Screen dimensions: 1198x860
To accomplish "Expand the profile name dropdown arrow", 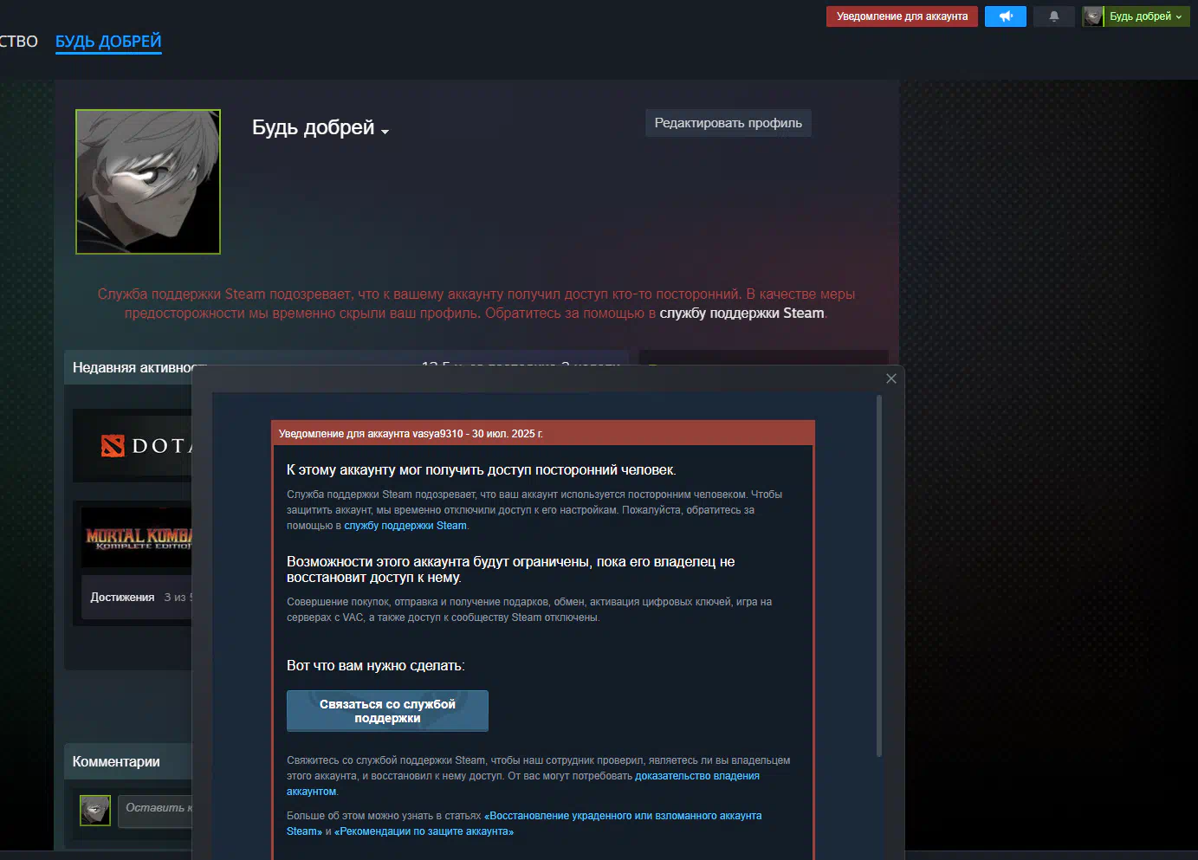I will (385, 132).
